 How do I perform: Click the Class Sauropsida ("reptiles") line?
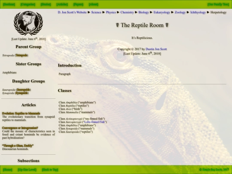tap(76, 132)
